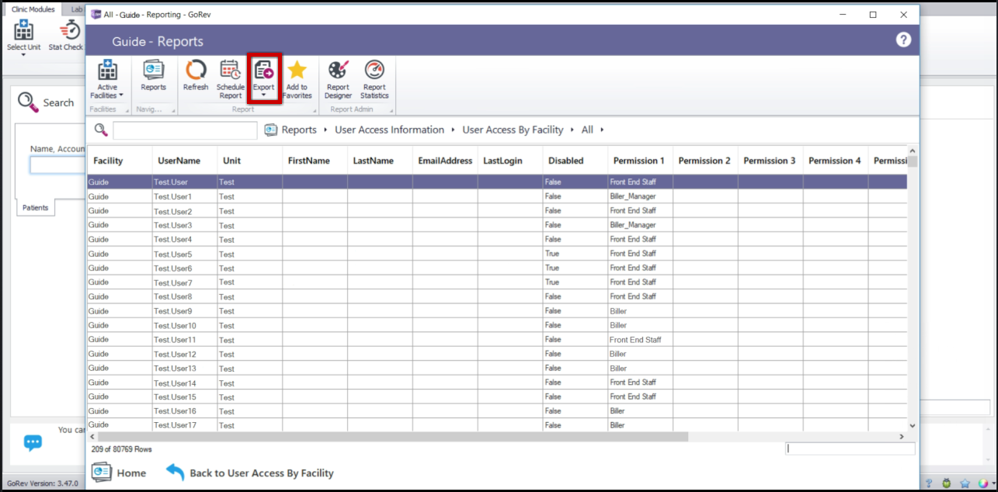This screenshot has height=492, width=998.
Task: Open the color wheel theme picker in the status bar
Action: (983, 483)
